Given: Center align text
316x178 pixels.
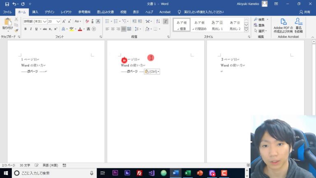Looking at the screenshot, I should pos(113,29).
